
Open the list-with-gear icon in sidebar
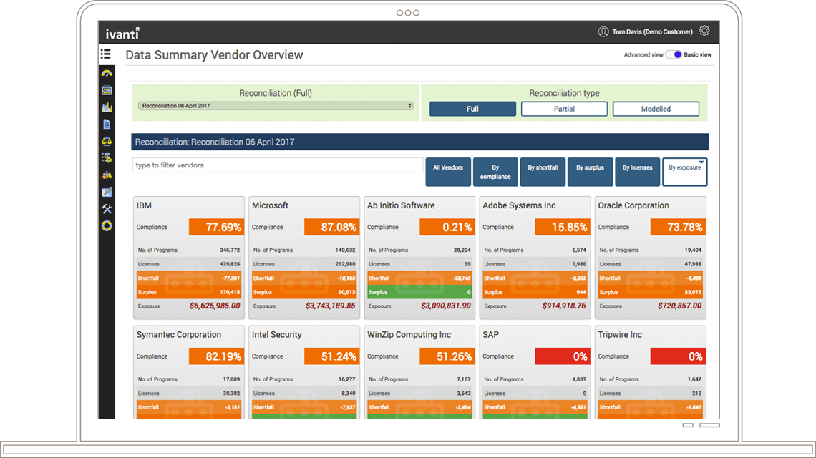click(x=107, y=158)
